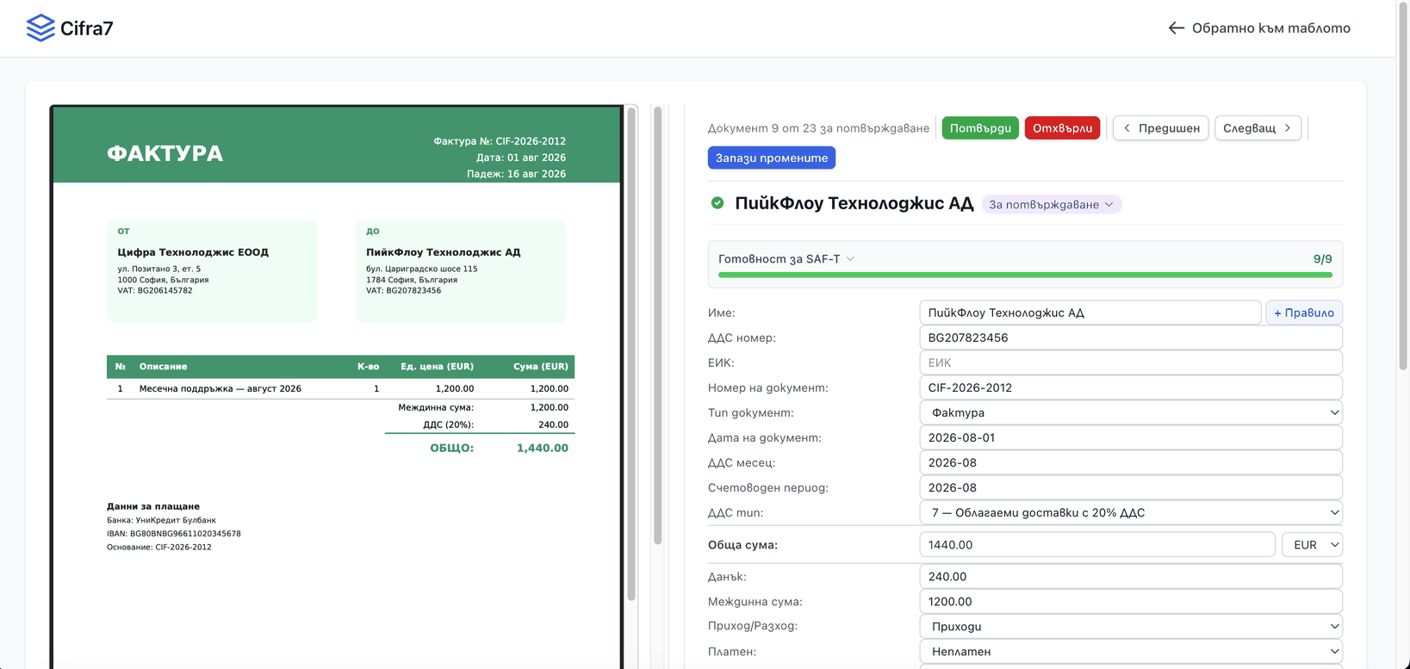Go back via Обратно към таблото link
The width and height of the screenshot is (1410, 669).
pos(1259,28)
